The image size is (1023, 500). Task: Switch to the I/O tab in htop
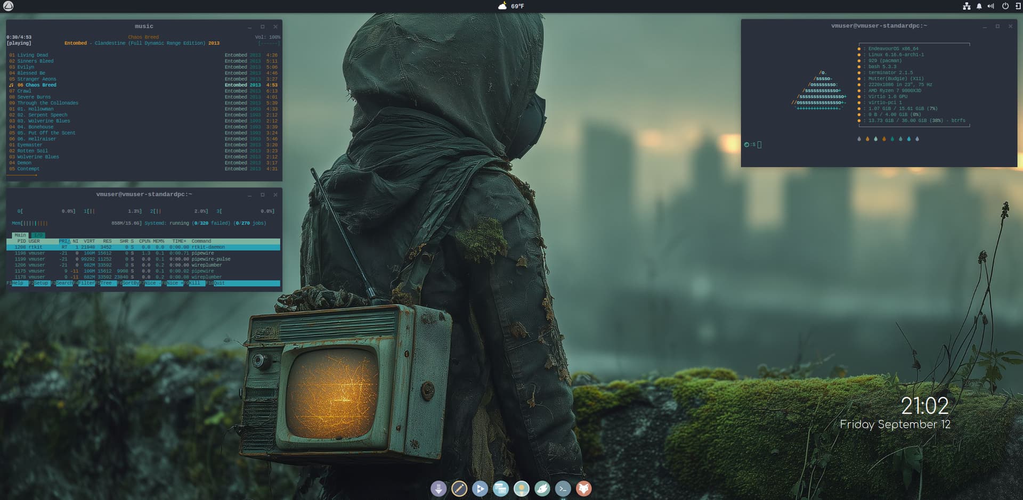pos(38,235)
